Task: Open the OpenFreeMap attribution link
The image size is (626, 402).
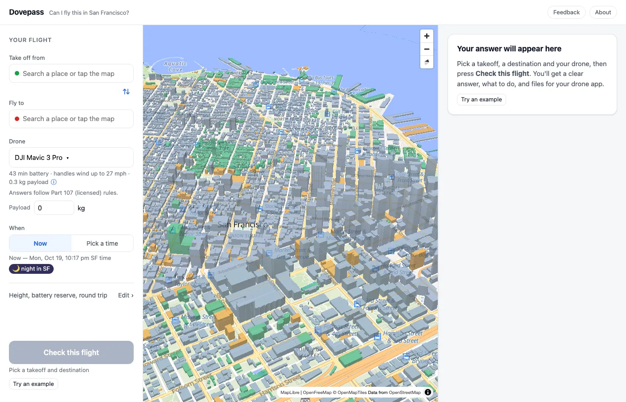Action: click(x=317, y=393)
